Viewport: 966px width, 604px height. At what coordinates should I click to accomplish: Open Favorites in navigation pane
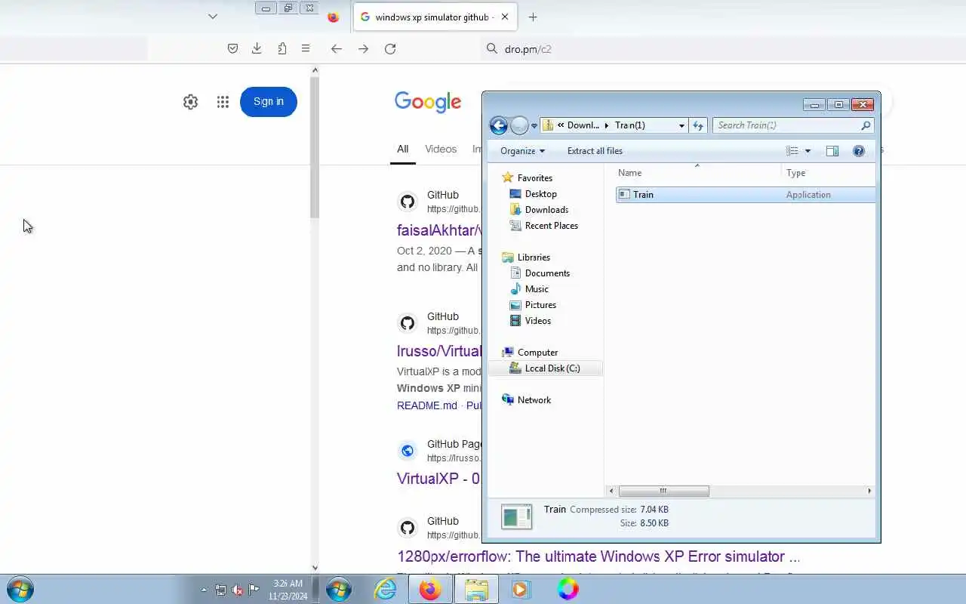534,178
